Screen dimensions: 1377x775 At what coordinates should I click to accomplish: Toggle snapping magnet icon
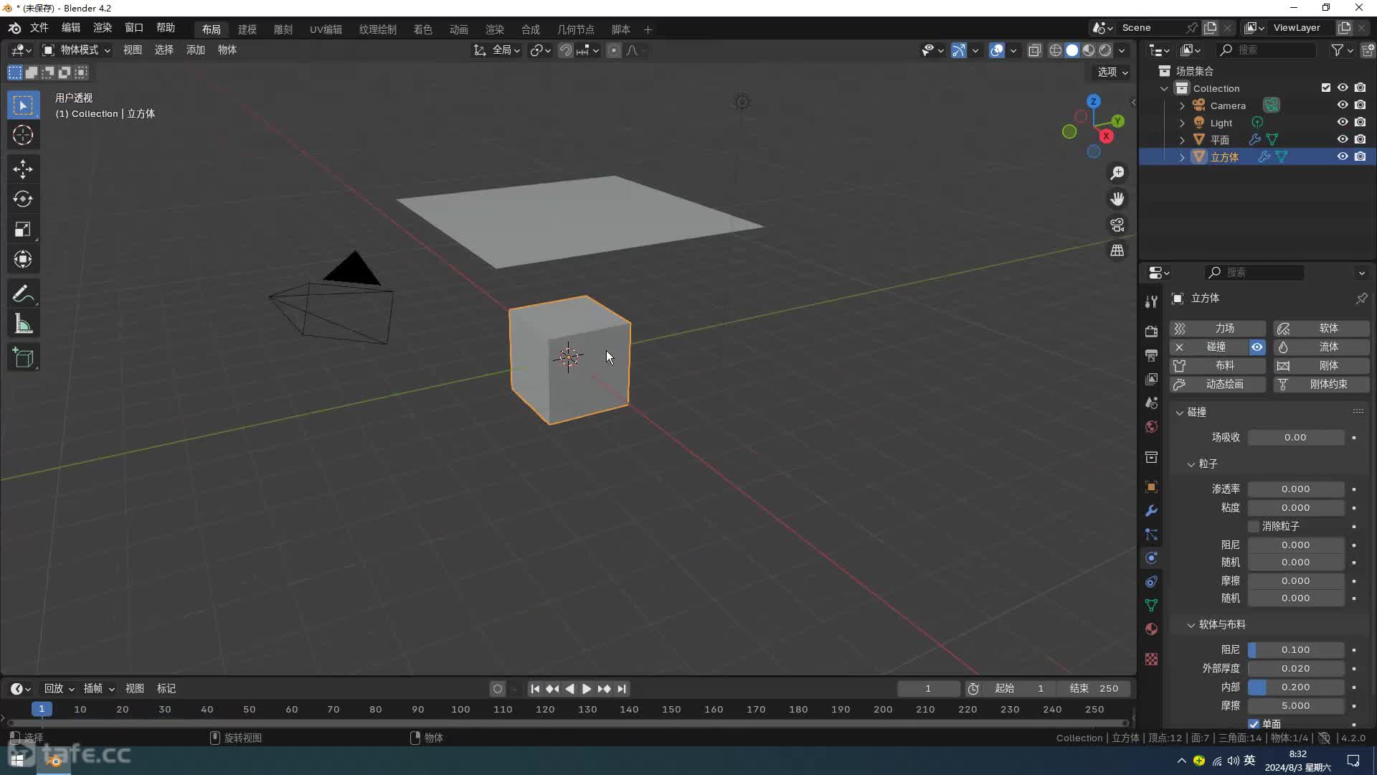point(566,50)
